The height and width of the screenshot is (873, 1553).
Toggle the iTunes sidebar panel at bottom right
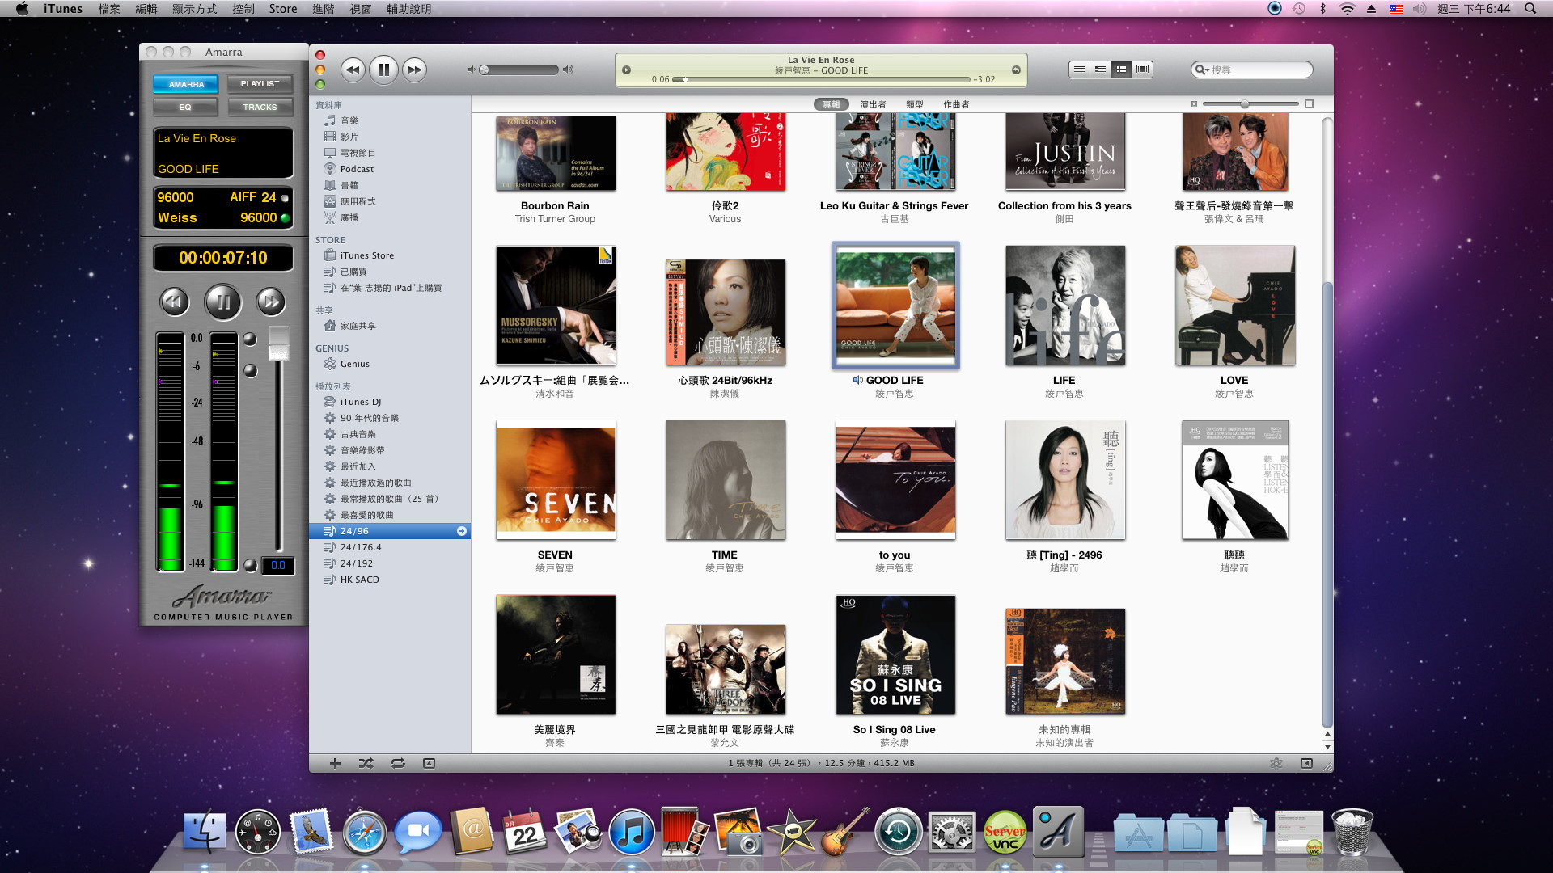click(x=1306, y=763)
